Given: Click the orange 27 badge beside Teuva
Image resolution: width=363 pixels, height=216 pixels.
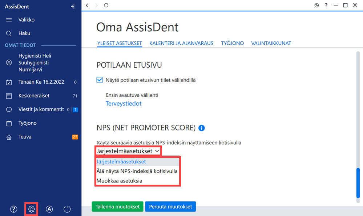Looking at the screenshot, I should tap(75, 137).
